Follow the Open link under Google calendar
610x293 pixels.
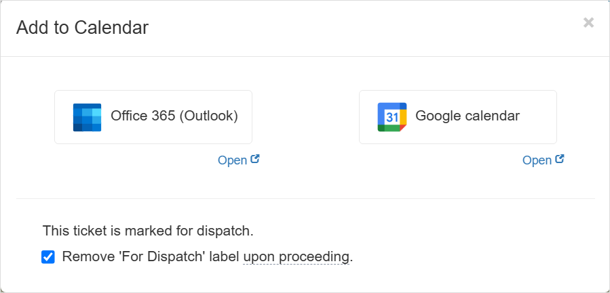[537, 160]
